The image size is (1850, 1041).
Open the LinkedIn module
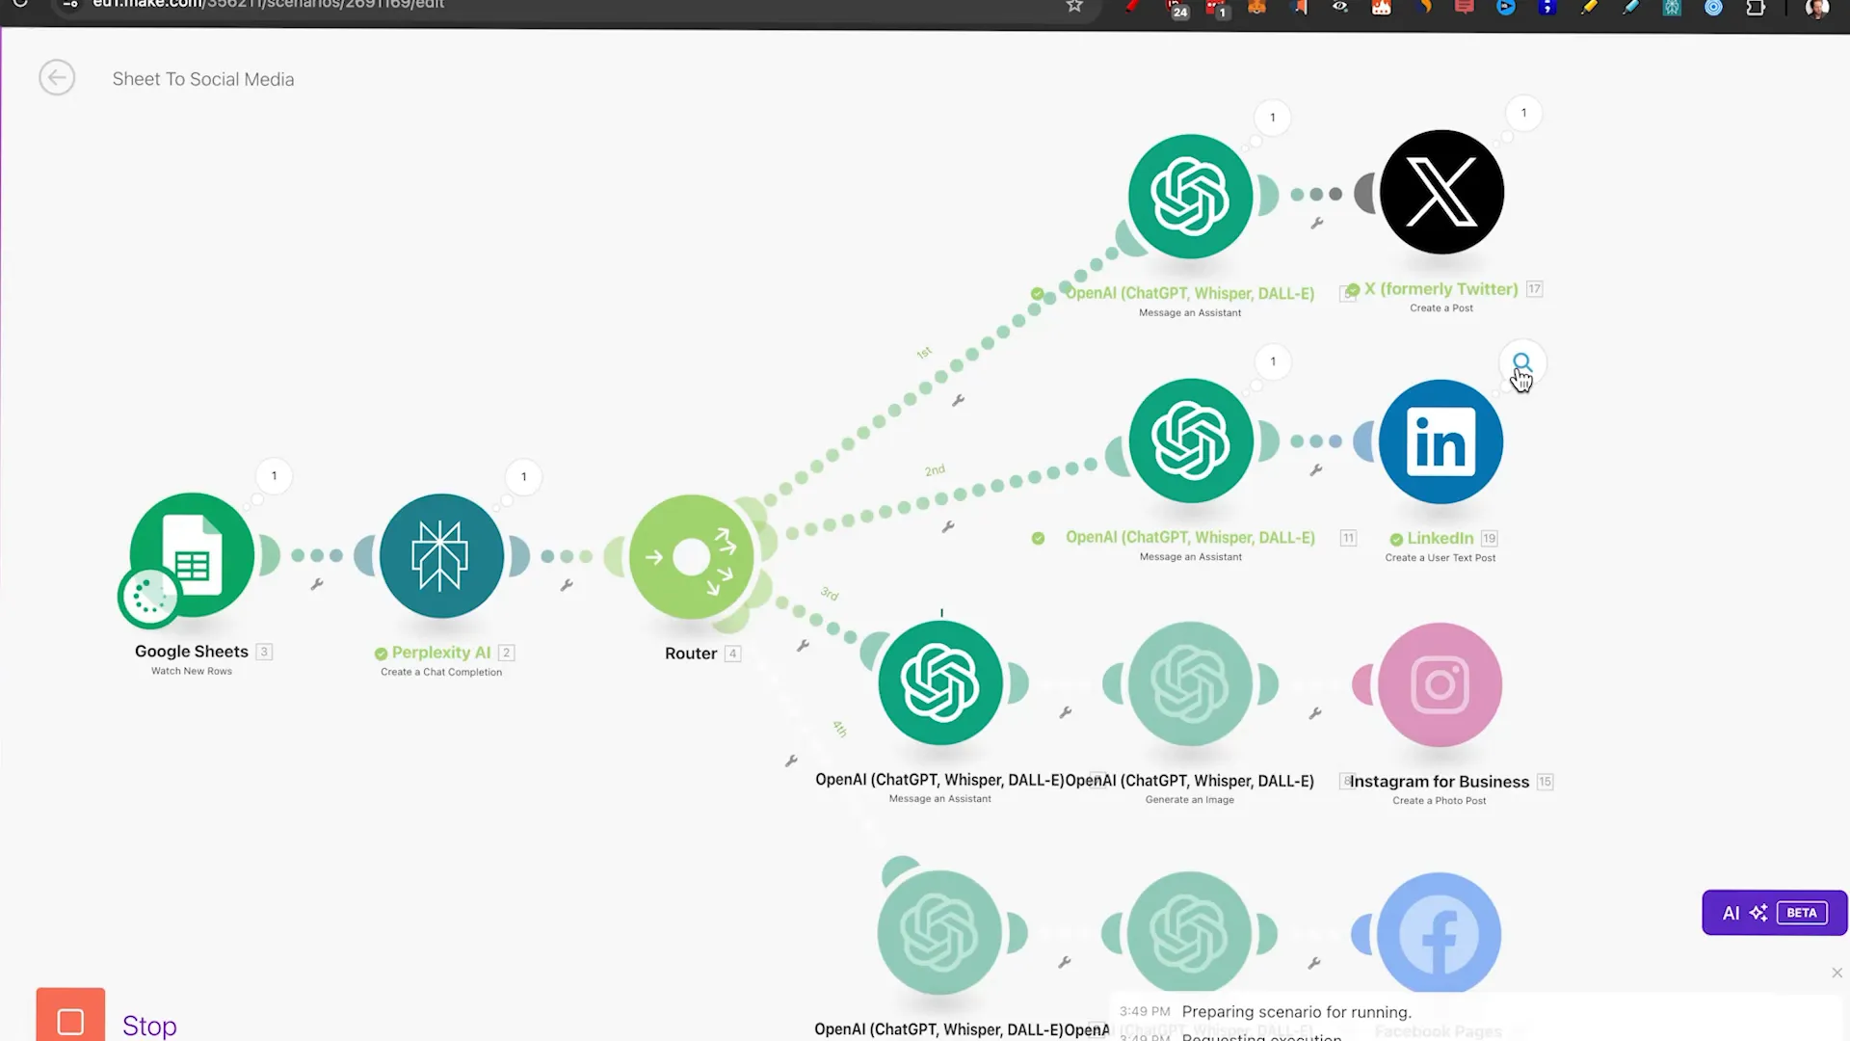pyautogui.click(x=1440, y=441)
